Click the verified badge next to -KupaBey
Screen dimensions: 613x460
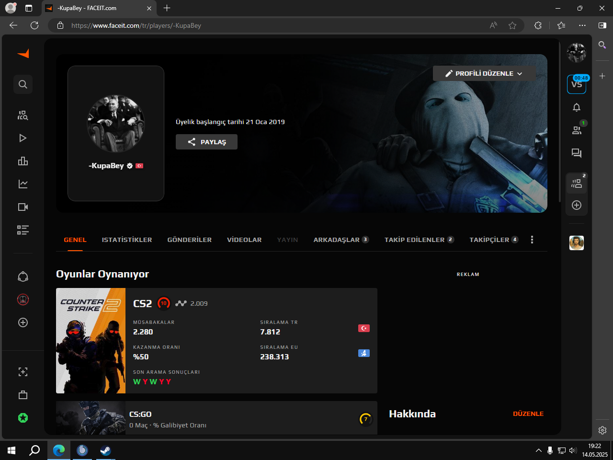130,166
